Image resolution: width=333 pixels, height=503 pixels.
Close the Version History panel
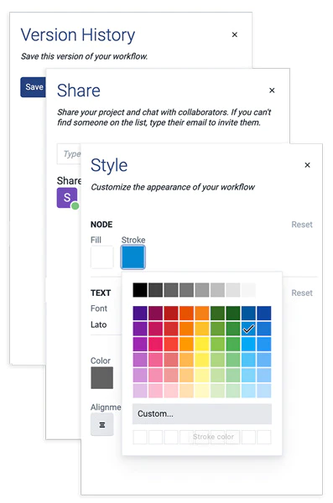pos(234,34)
